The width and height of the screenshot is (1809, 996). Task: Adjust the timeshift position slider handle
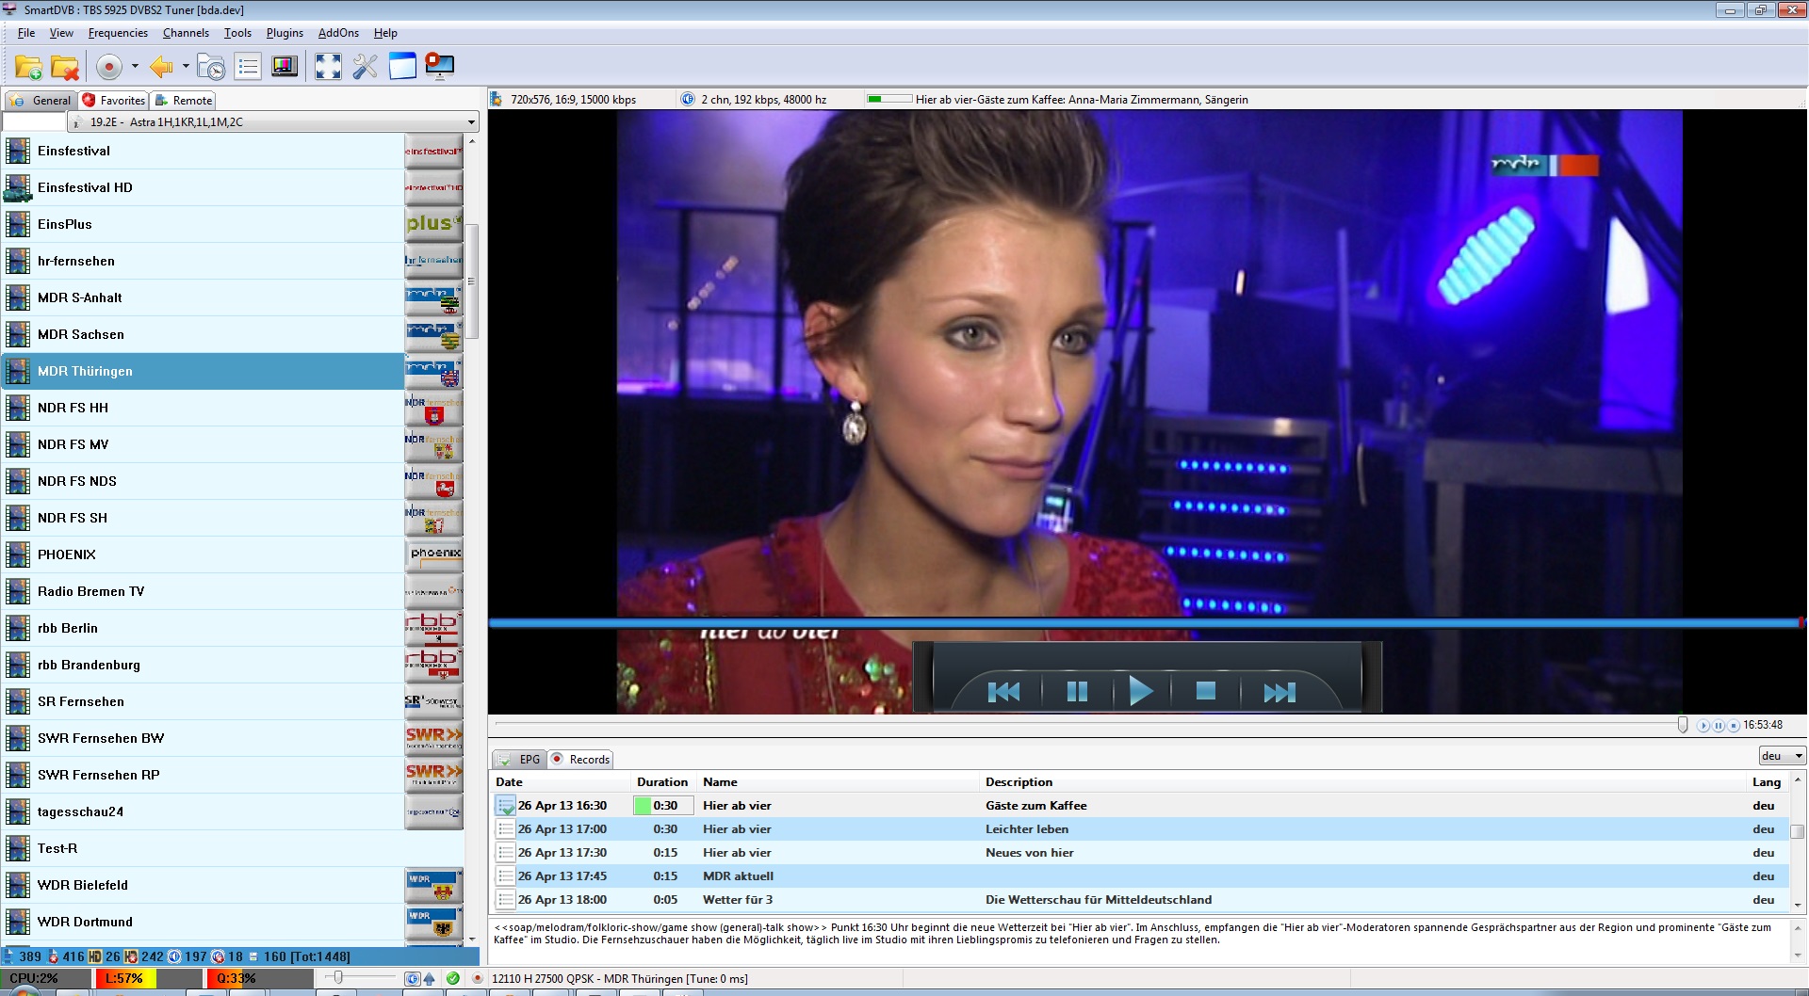tap(1683, 725)
